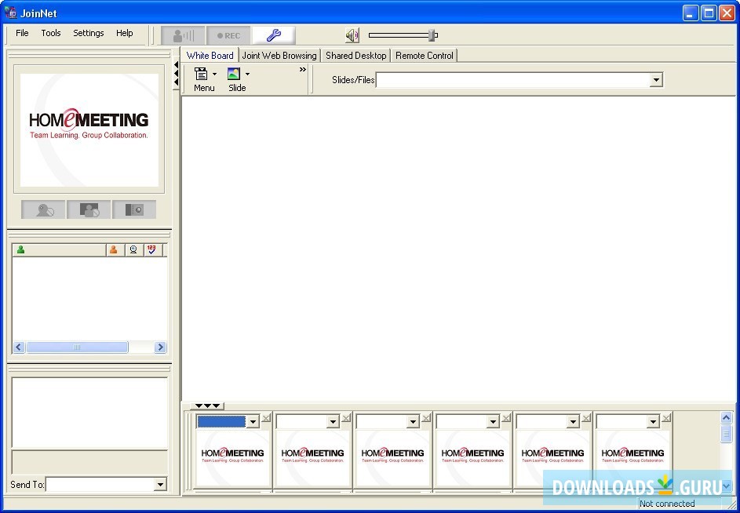Select the REC recording icon
This screenshot has width=740, height=513.
(x=228, y=35)
